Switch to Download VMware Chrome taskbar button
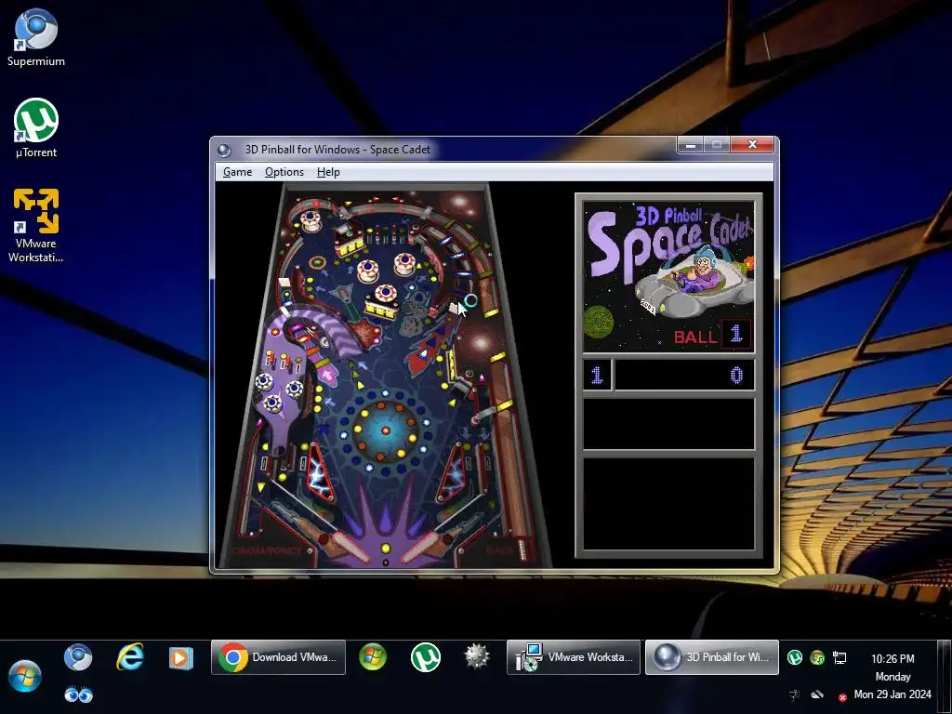This screenshot has height=714, width=952. pyautogui.click(x=278, y=657)
